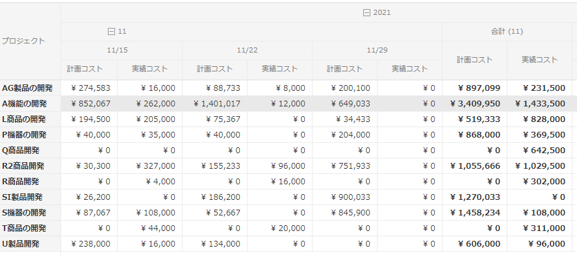This screenshot has width=577, height=257.
Task: Click cell ¥ 4,000 in R商品開発 row
Action: 149,182
